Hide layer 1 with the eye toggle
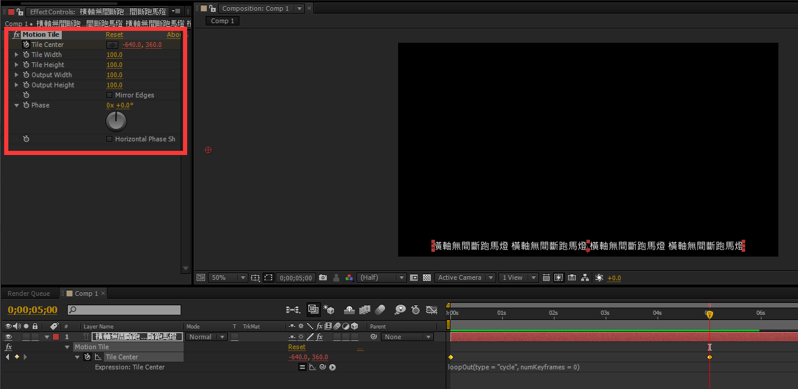Viewport: 798px width, 389px height. click(8, 337)
